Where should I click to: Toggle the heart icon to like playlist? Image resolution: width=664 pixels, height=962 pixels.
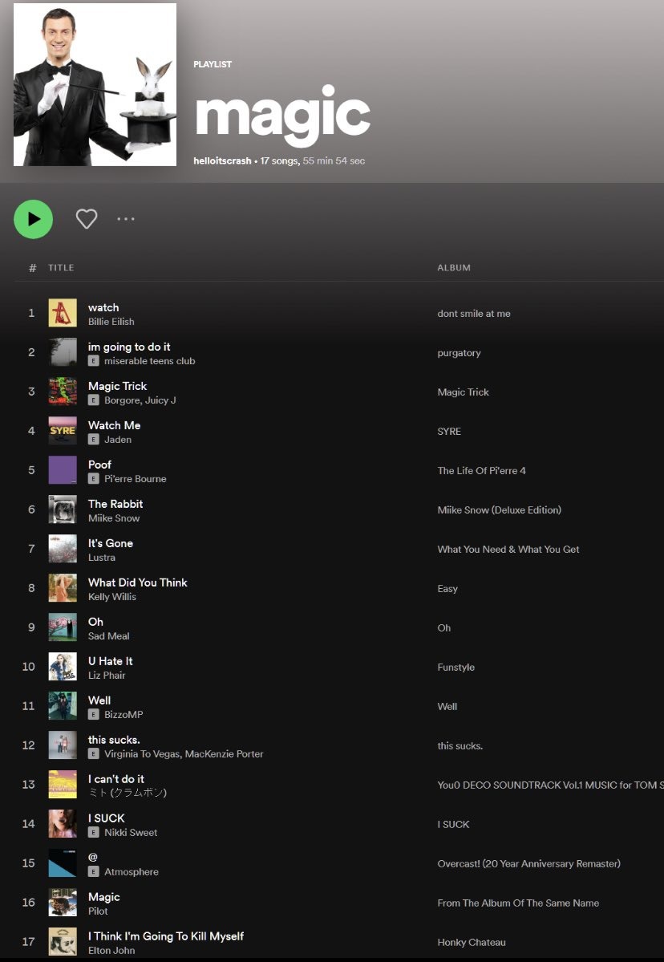[x=87, y=219]
